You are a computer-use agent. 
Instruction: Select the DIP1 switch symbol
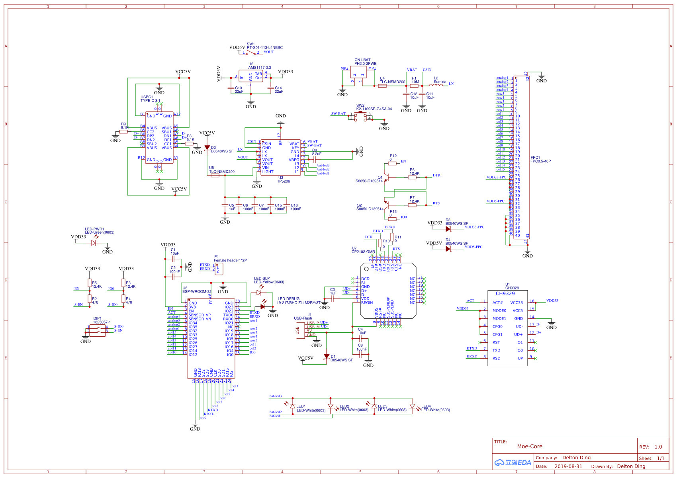point(98,330)
